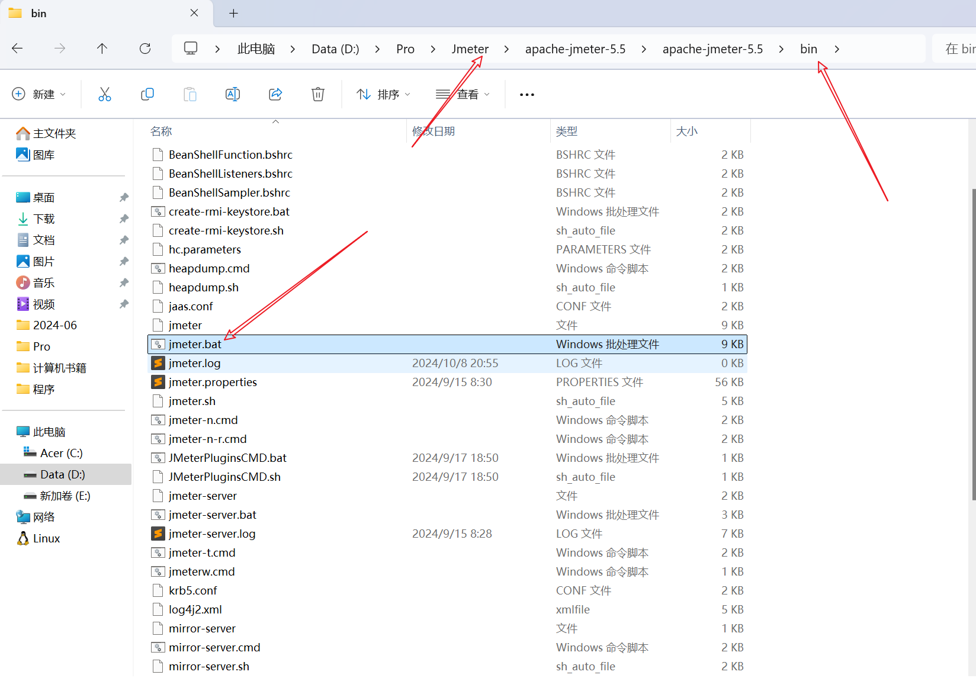Open a new tab with plus button
The width and height of the screenshot is (976, 678).
pos(233,13)
